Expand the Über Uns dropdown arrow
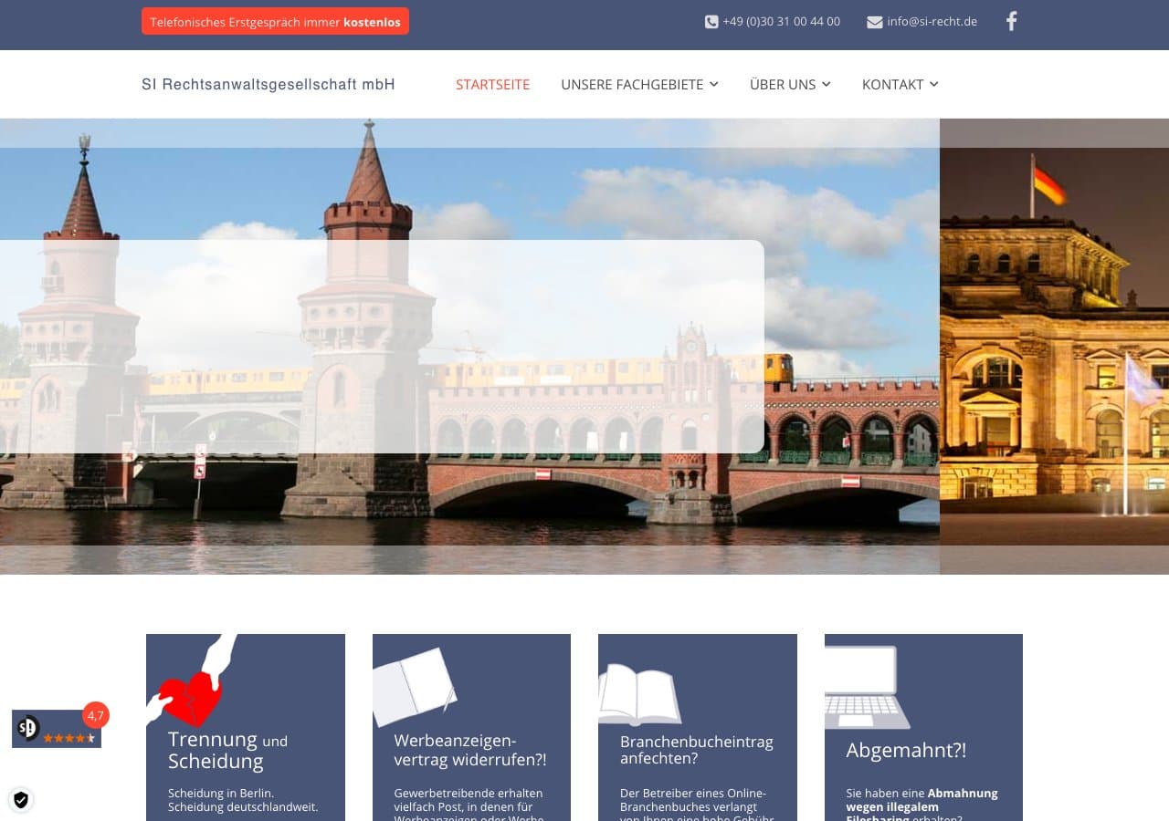Viewport: 1169px width, 821px height. pyautogui.click(x=827, y=84)
